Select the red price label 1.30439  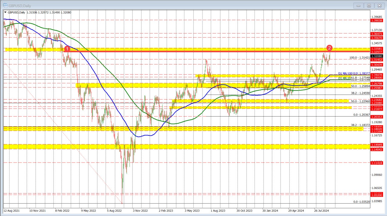point(376,65)
